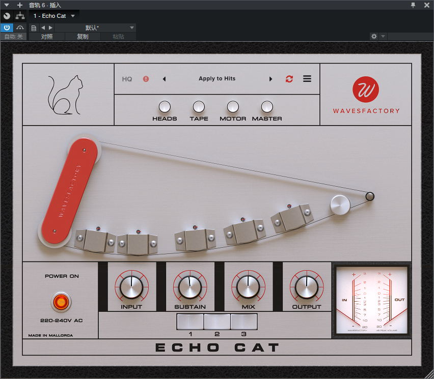The height and width of the screenshot is (379, 434).
Task: Toggle HQ mode
Action: (x=127, y=79)
